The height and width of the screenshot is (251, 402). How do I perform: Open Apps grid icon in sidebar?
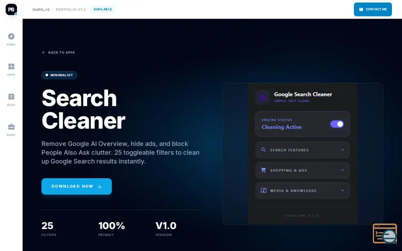coord(11,67)
